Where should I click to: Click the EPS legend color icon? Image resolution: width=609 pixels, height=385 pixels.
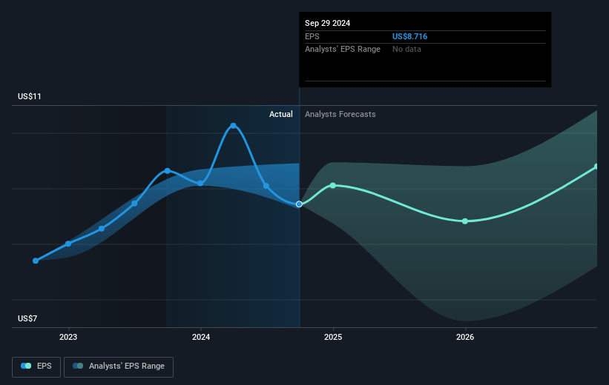[x=26, y=366]
